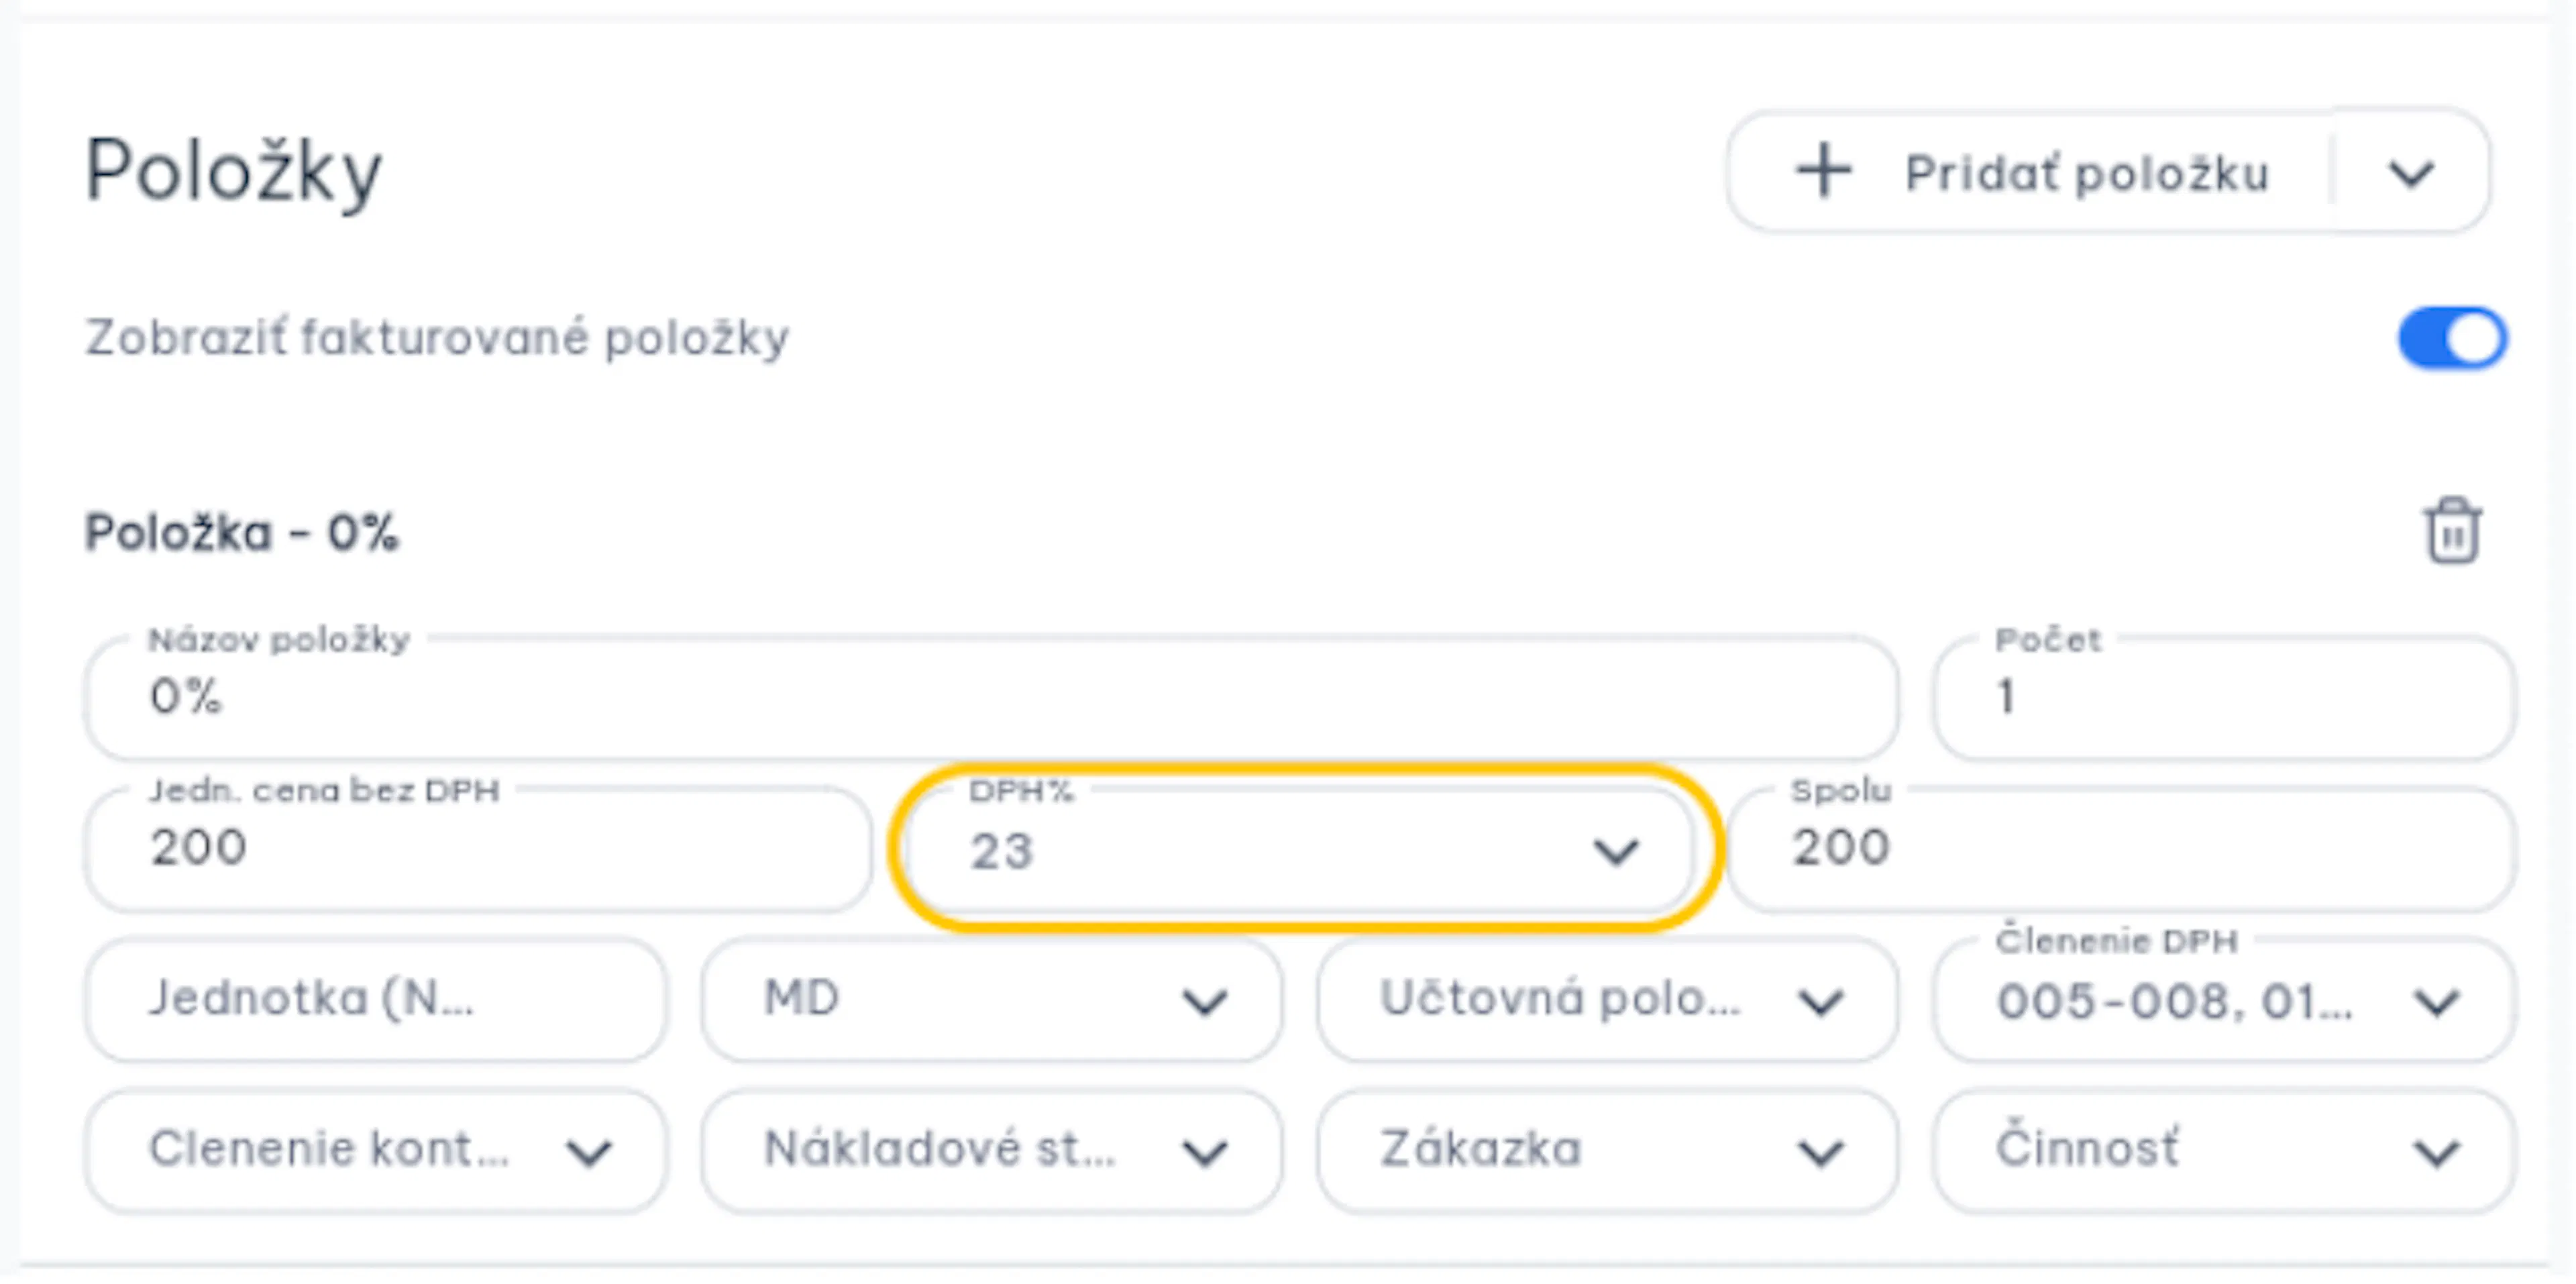This screenshot has height=1284, width=2576.
Task: Click the Položka - 0% item heading
Action: coord(241,532)
